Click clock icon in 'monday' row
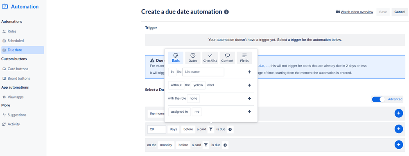Screen dimensions: 409x156 pyautogui.click(x=225, y=145)
